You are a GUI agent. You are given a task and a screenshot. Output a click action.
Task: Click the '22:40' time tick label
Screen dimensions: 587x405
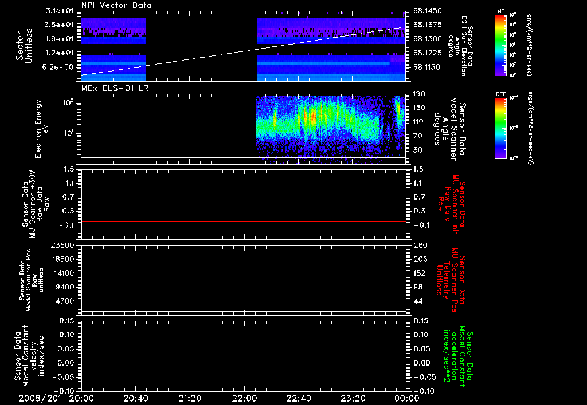coord(298,398)
